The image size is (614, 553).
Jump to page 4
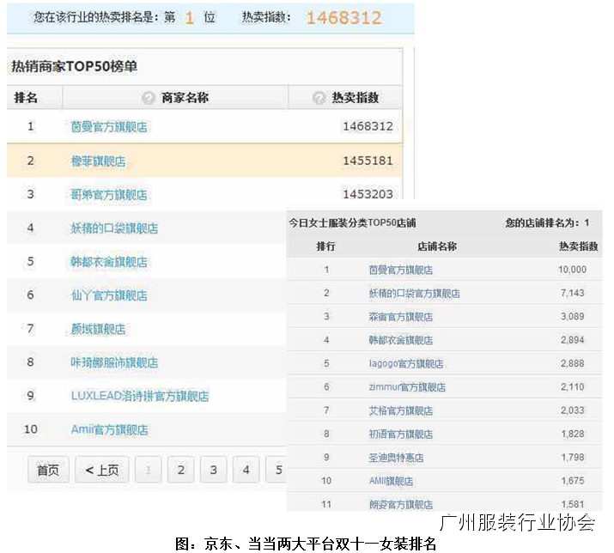[246, 470]
